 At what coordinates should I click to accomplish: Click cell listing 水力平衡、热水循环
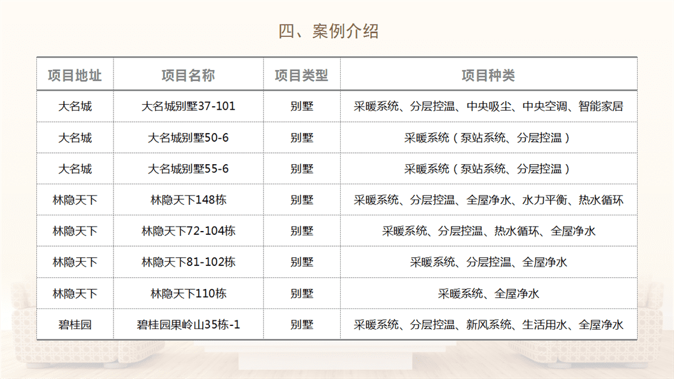point(489,200)
